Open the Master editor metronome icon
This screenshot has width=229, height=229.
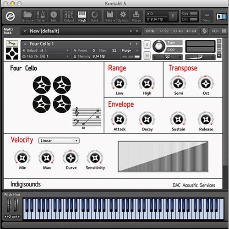click(x=41, y=16)
